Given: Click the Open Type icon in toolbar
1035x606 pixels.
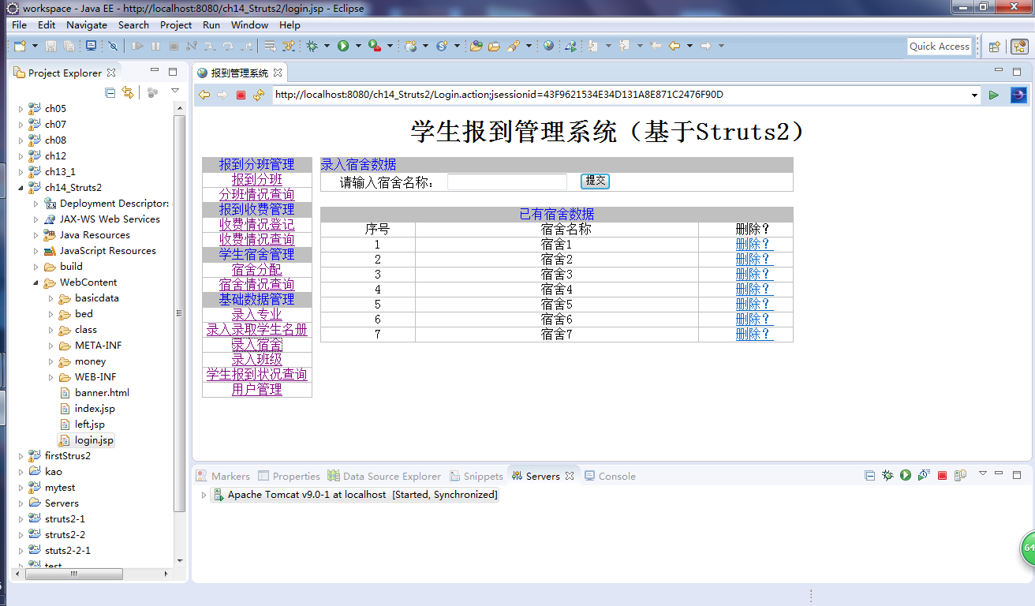Looking at the screenshot, I should click(476, 46).
